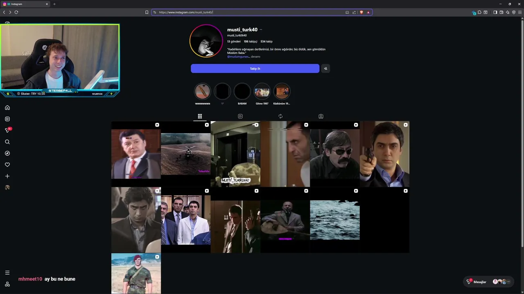524x294 pixels.
Task: Open the sea waves video post
Action: pyautogui.click(x=335, y=220)
